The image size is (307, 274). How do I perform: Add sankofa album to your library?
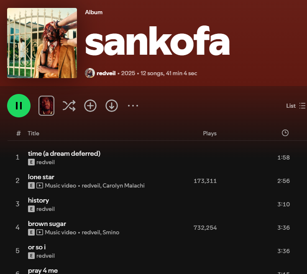click(90, 106)
